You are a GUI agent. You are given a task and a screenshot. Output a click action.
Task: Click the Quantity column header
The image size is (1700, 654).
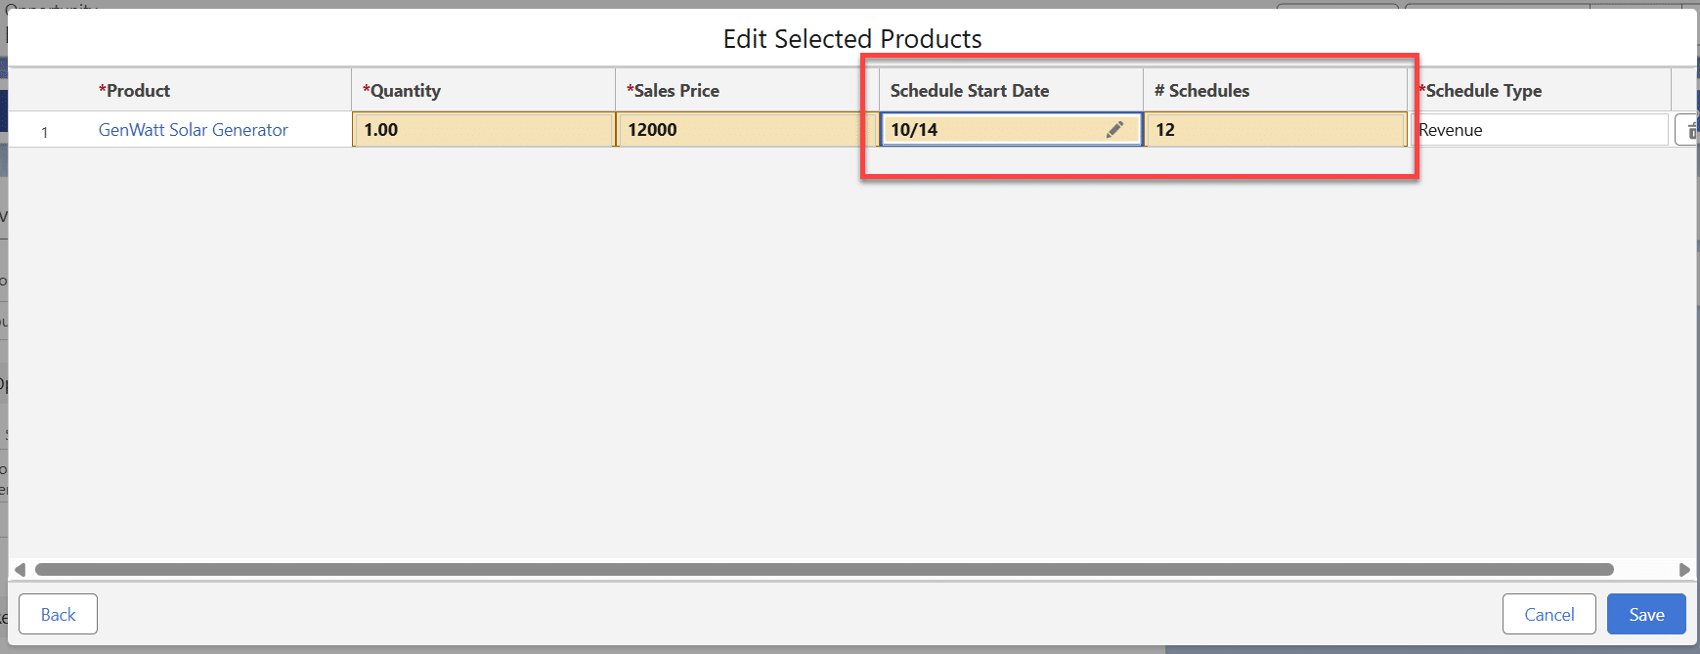pyautogui.click(x=402, y=91)
